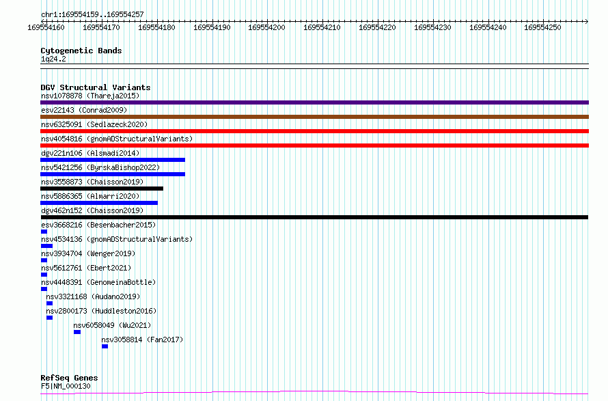608x401 pixels.
Task: Open nsv4534136 (gnomADStructuralVariants) label
Action: 117,239
